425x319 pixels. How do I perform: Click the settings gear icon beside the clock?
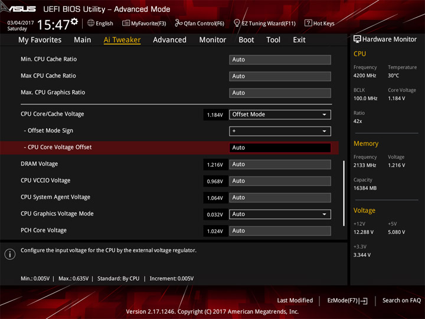tap(74, 22)
